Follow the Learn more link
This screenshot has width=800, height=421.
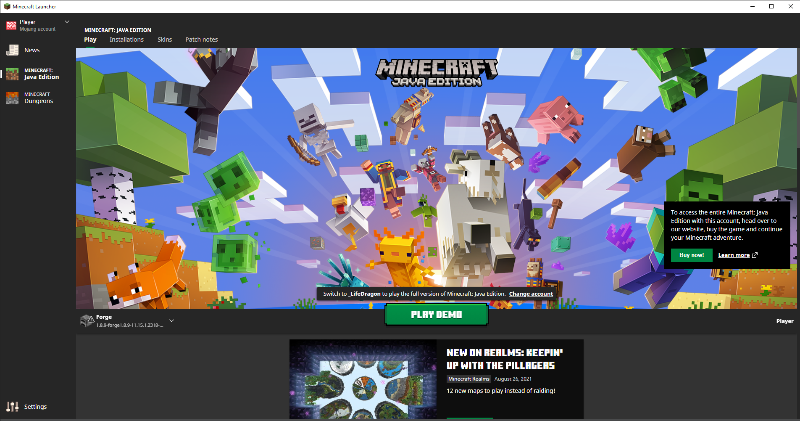(x=734, y=255)
